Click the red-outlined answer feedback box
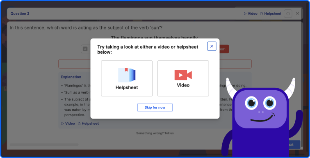This screenshot has width=310, height=158. 155,64
